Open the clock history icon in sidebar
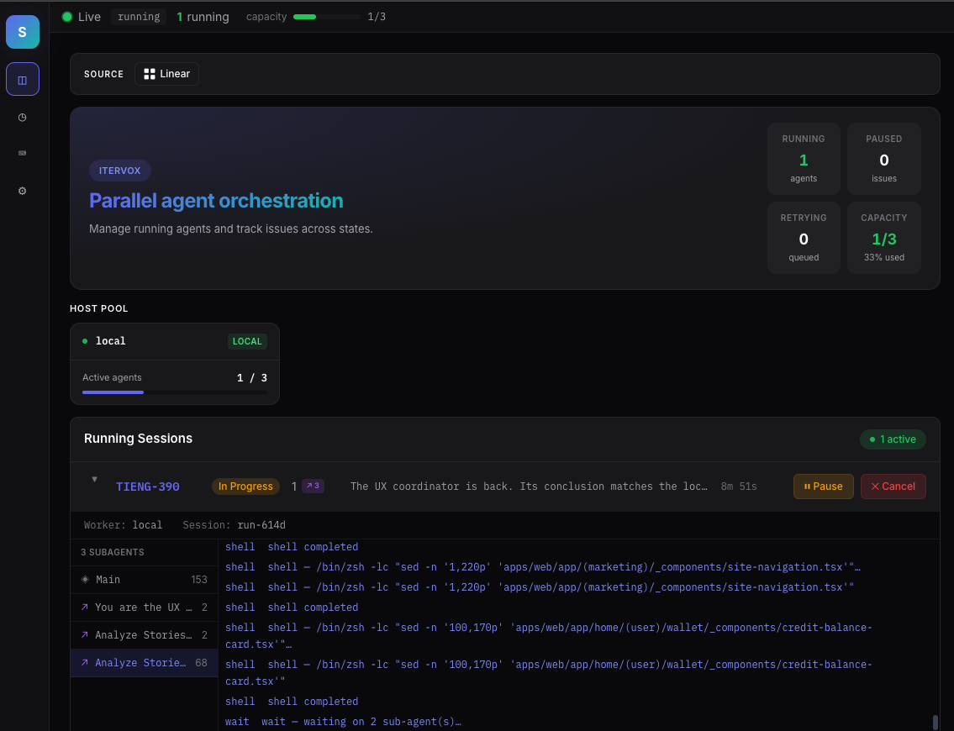 click(x=23, y=118)
